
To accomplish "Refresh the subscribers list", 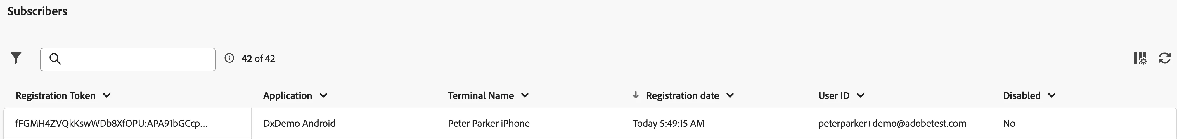I will point(1165,58).
